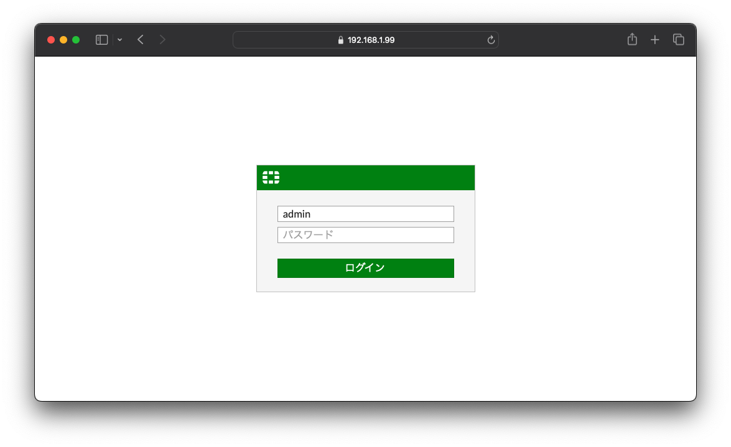Open a new tab with the plus icon
Viewport: 731px width, 447px height.
(654, 39)
